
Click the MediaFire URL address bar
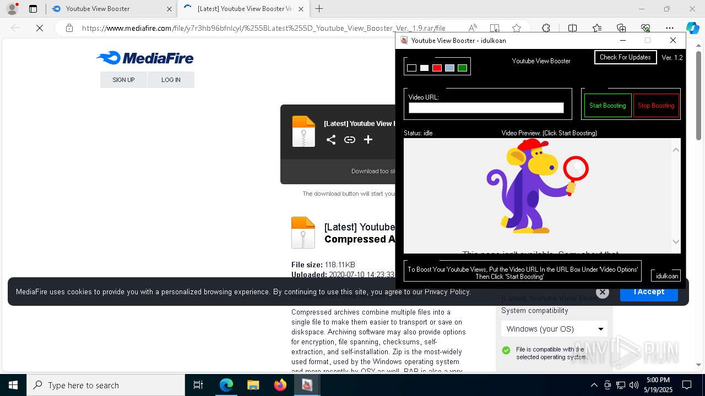tap(263, 28)
